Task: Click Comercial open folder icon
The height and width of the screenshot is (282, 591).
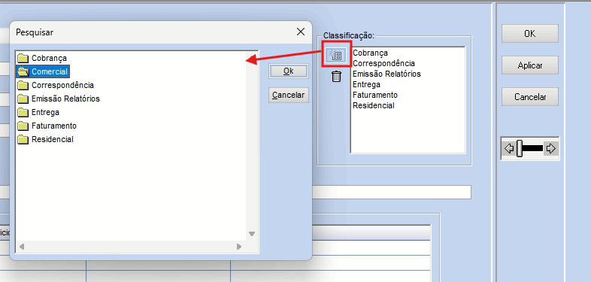Action: [23, 71]
